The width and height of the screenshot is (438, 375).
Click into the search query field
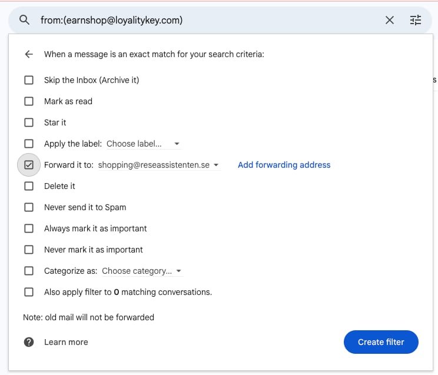tap(210, 20)
